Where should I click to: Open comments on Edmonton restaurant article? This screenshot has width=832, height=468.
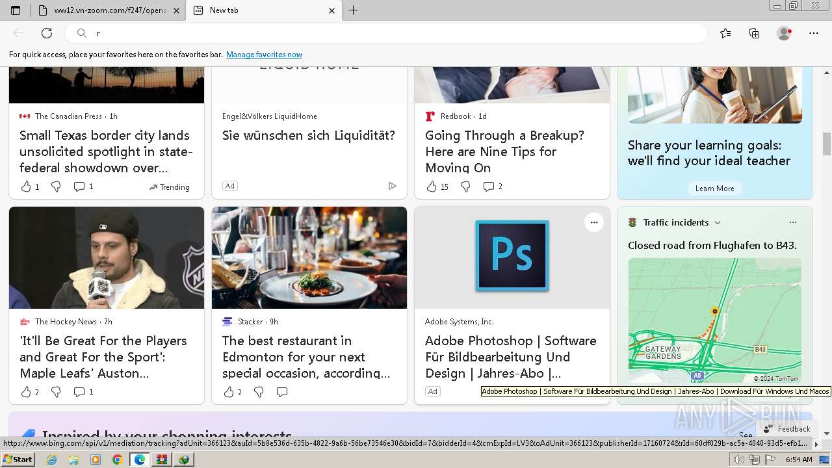coord(282,392)
